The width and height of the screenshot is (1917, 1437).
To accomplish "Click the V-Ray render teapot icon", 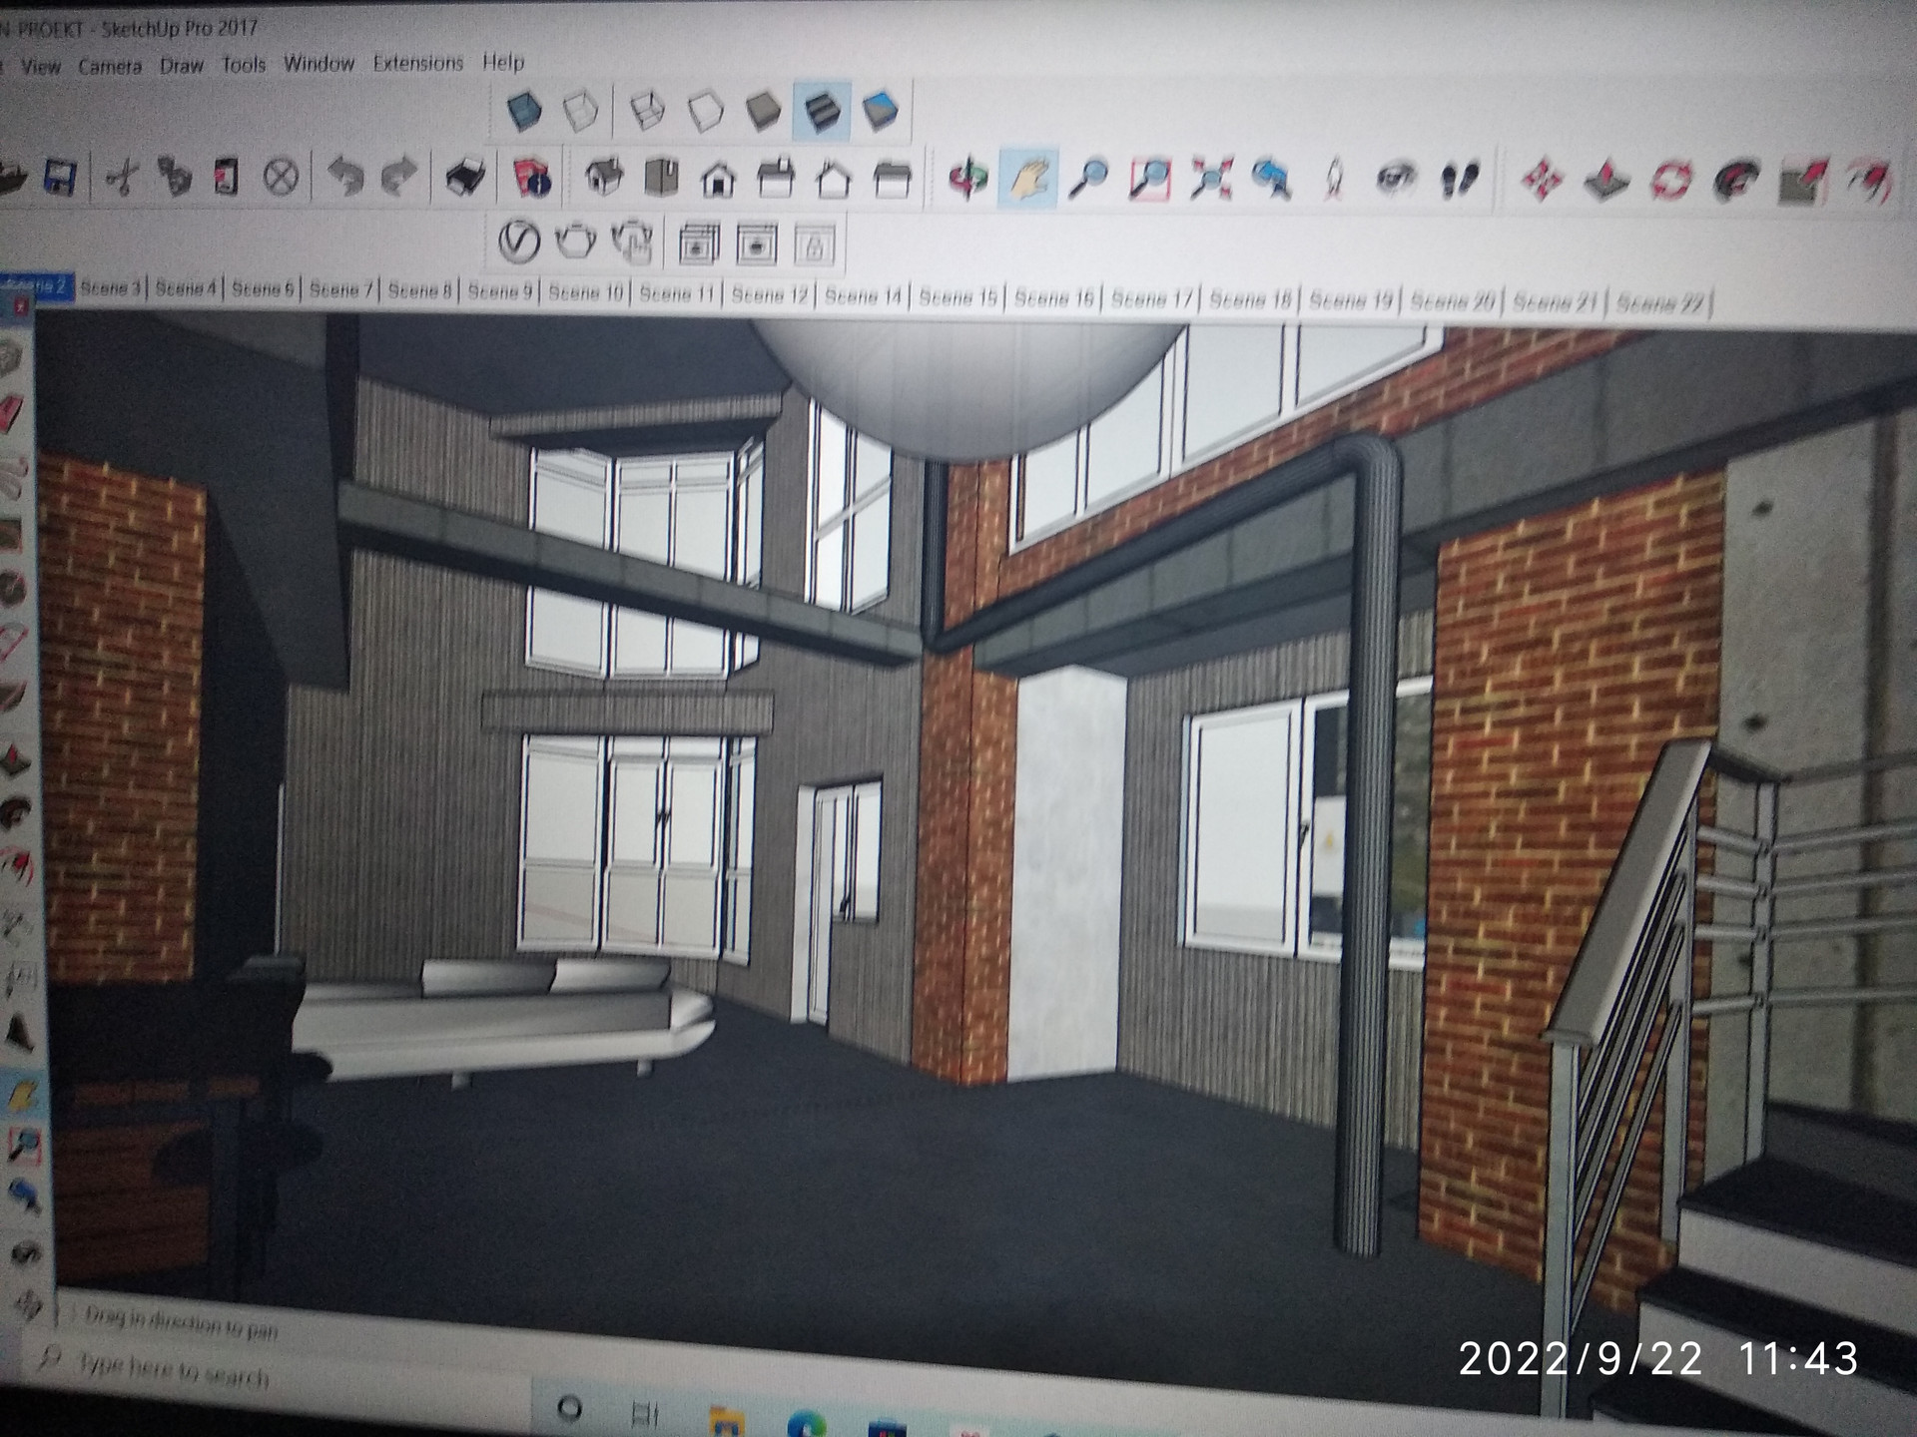I will click(575, 241).
